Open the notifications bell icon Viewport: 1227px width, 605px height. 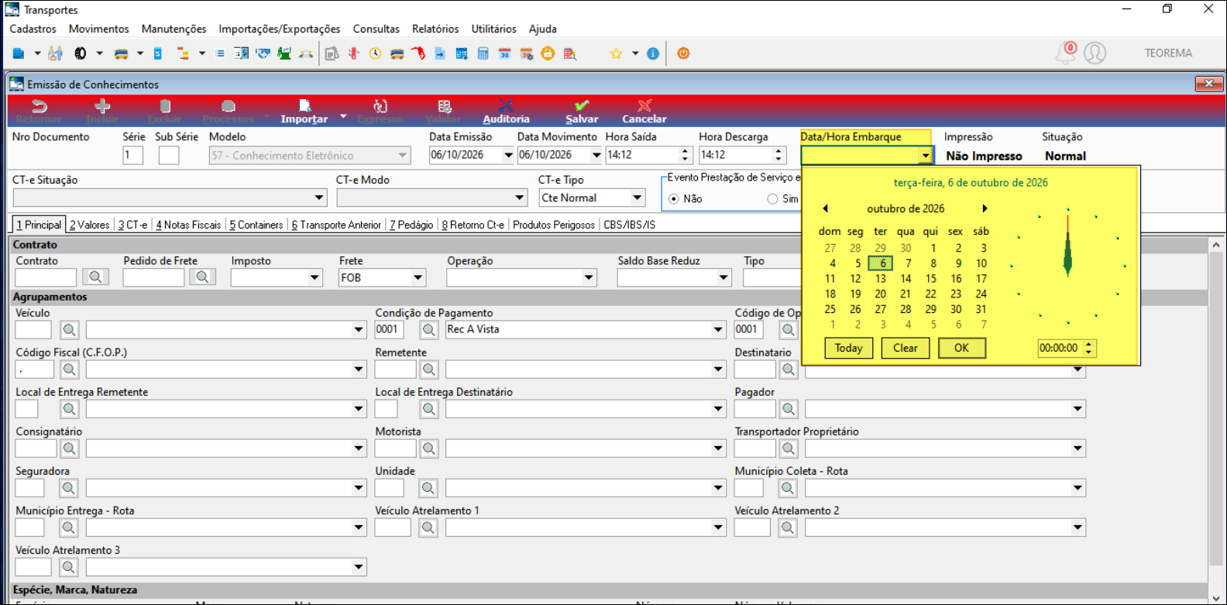point(1066,53)
